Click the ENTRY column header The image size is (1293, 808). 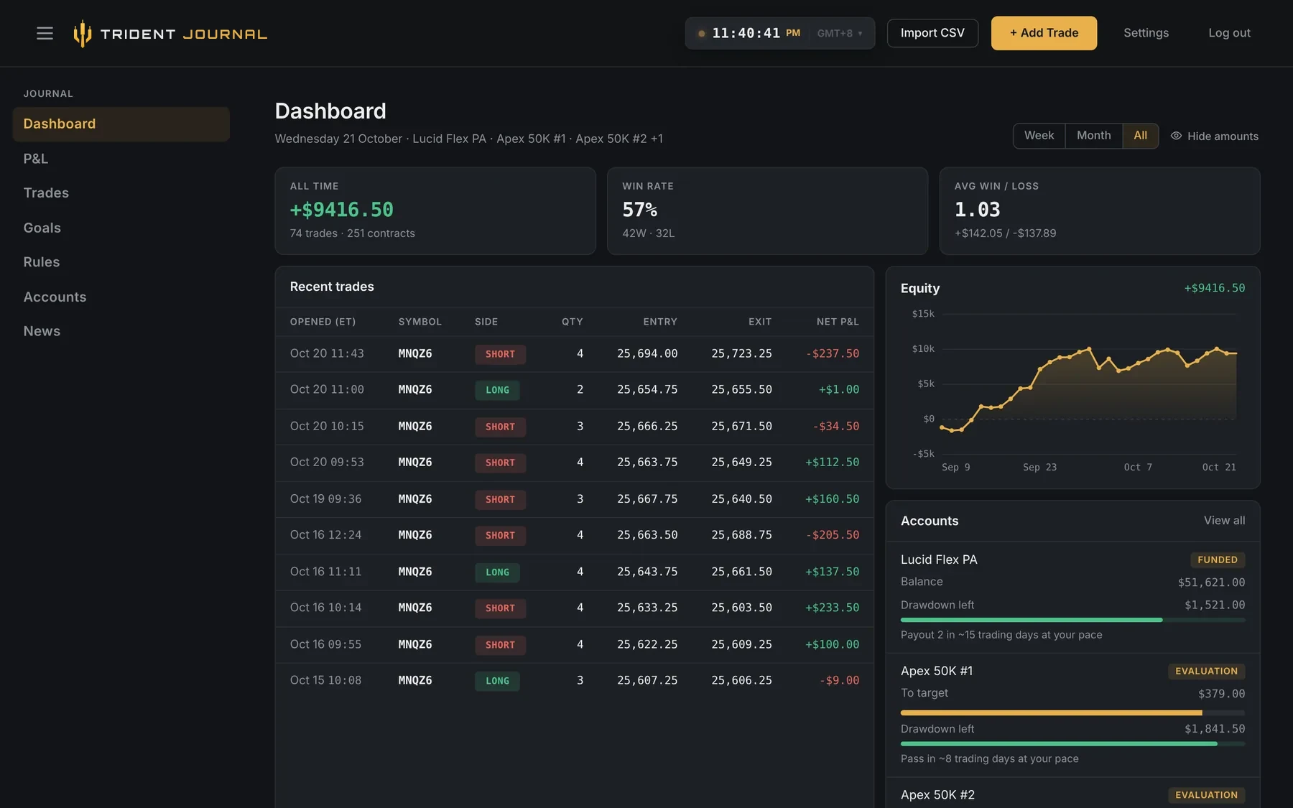(x=660, y=322)
